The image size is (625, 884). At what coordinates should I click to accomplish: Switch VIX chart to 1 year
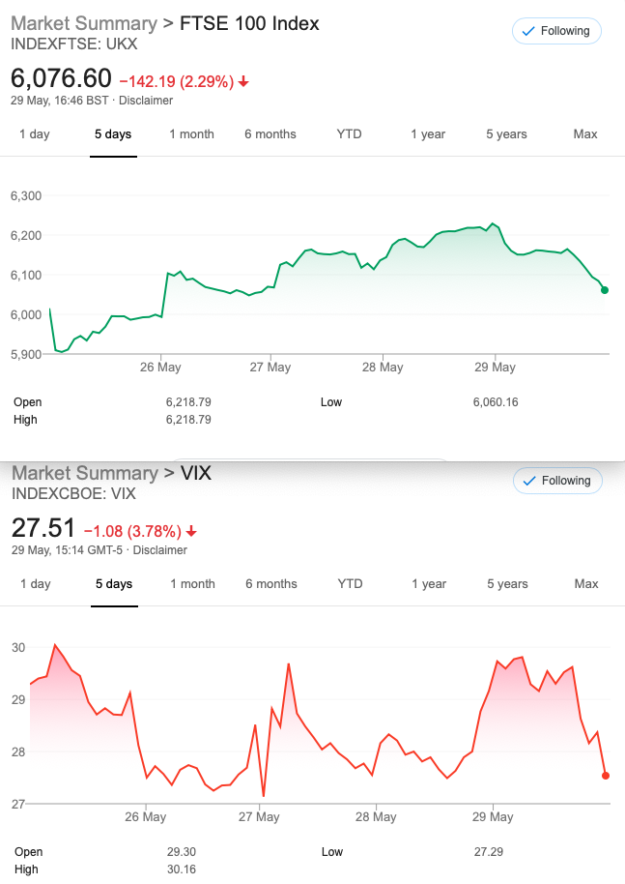429,584
